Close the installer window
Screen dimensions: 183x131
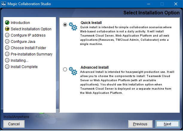[x=176, y=4]
